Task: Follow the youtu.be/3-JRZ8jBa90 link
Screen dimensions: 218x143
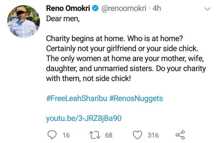Action: [84, 118]
